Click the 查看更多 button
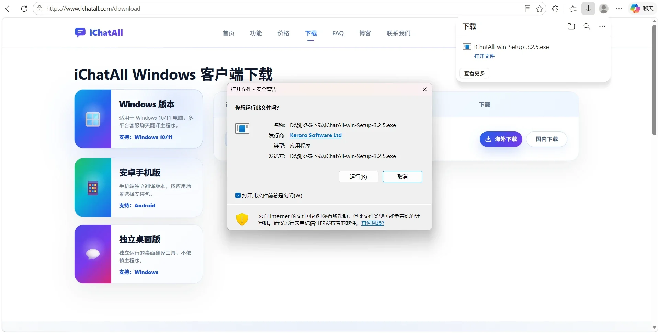 coord(474,73)
